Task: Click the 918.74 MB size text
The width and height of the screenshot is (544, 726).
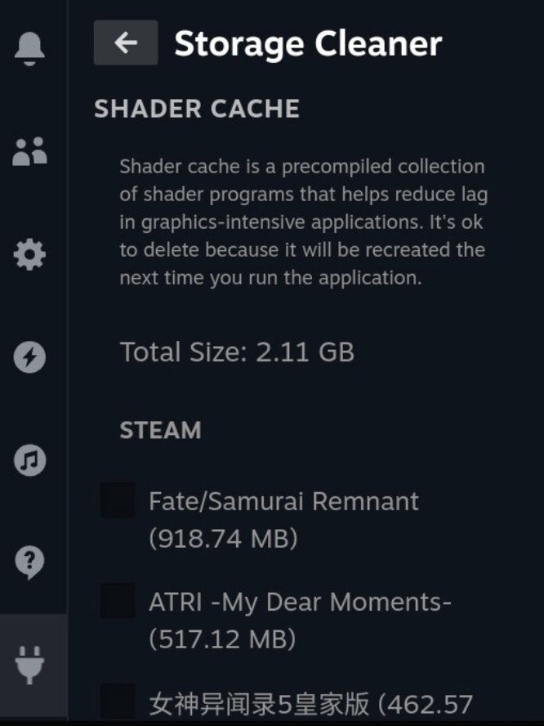Action: pos(223,540)
